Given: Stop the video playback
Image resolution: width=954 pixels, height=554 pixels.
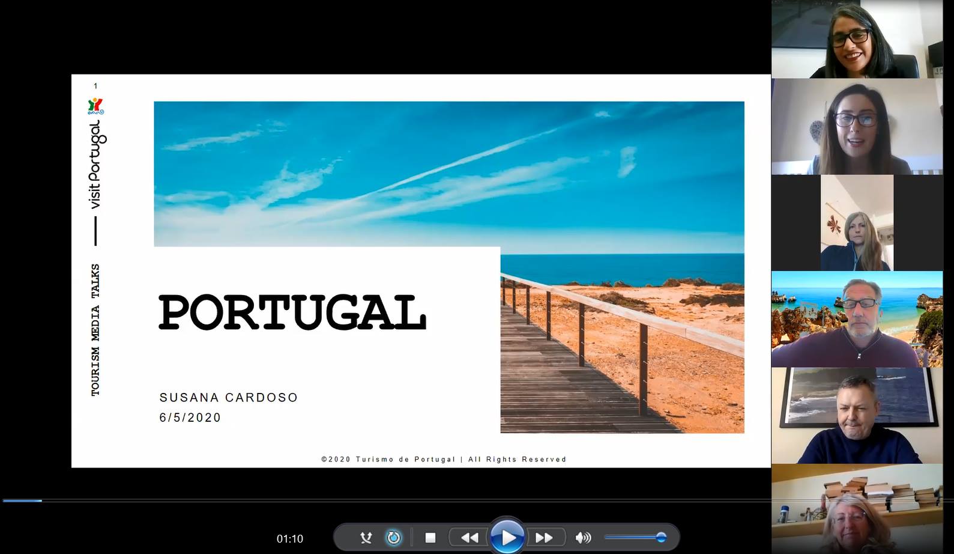Looking at the screenshot, I should pos(430,538).
